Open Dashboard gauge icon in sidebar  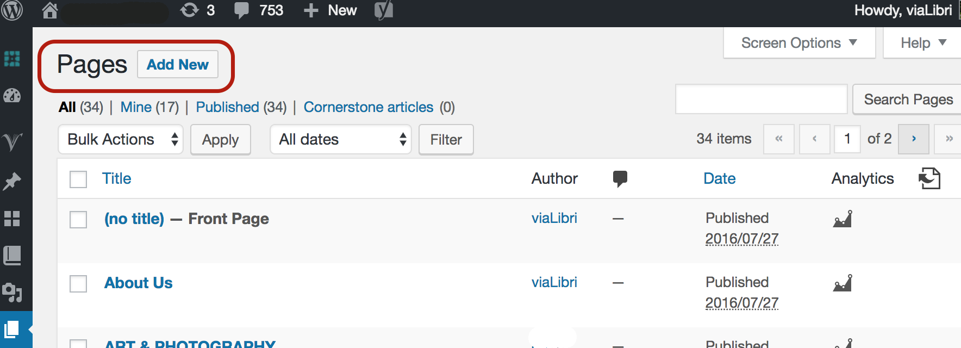tap(12, 96)
